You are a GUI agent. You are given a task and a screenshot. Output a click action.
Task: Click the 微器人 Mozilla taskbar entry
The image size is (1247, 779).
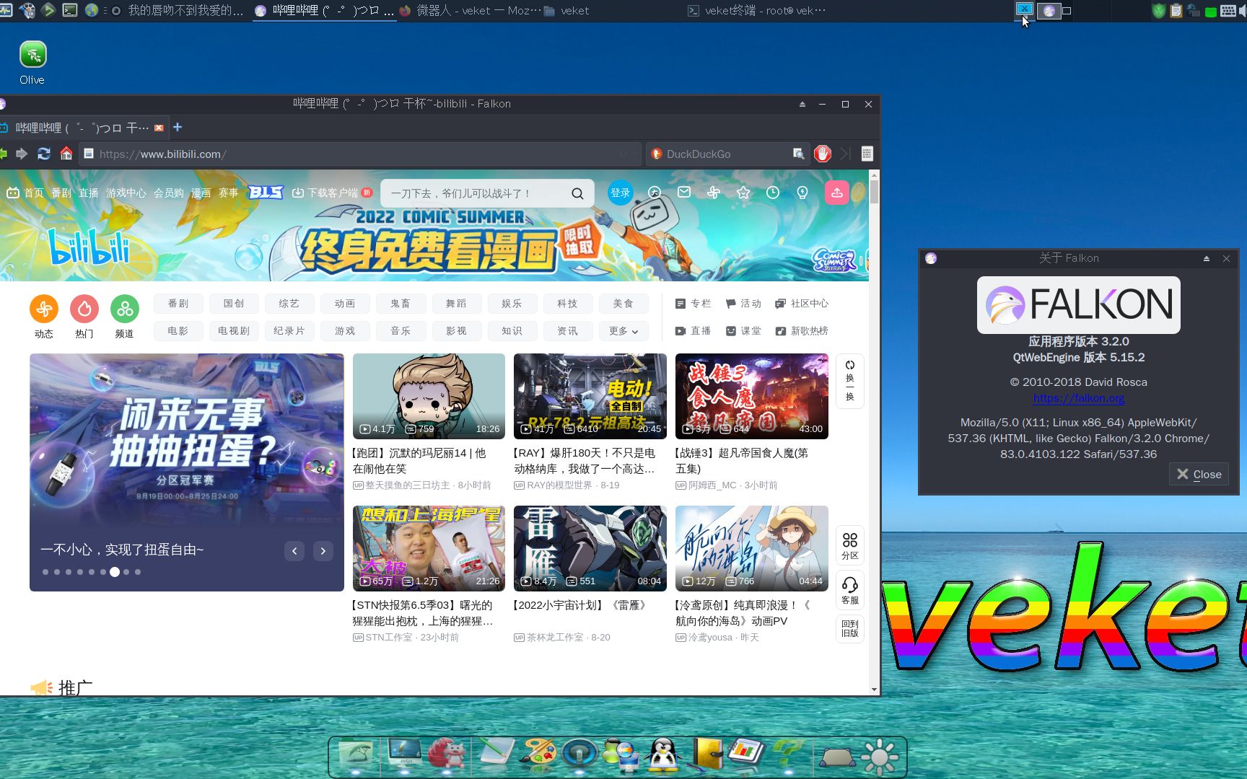[x=470, y=11]
